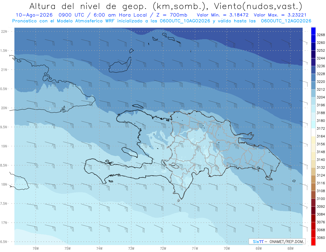Pick the legend swatch between 3092 and 3084
Image resolution: width=326 pixels, height=252 pixels.
(313, 210)
